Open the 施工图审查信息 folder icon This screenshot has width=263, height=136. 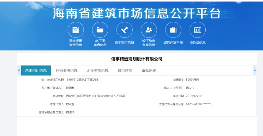[x=100, y=30]
